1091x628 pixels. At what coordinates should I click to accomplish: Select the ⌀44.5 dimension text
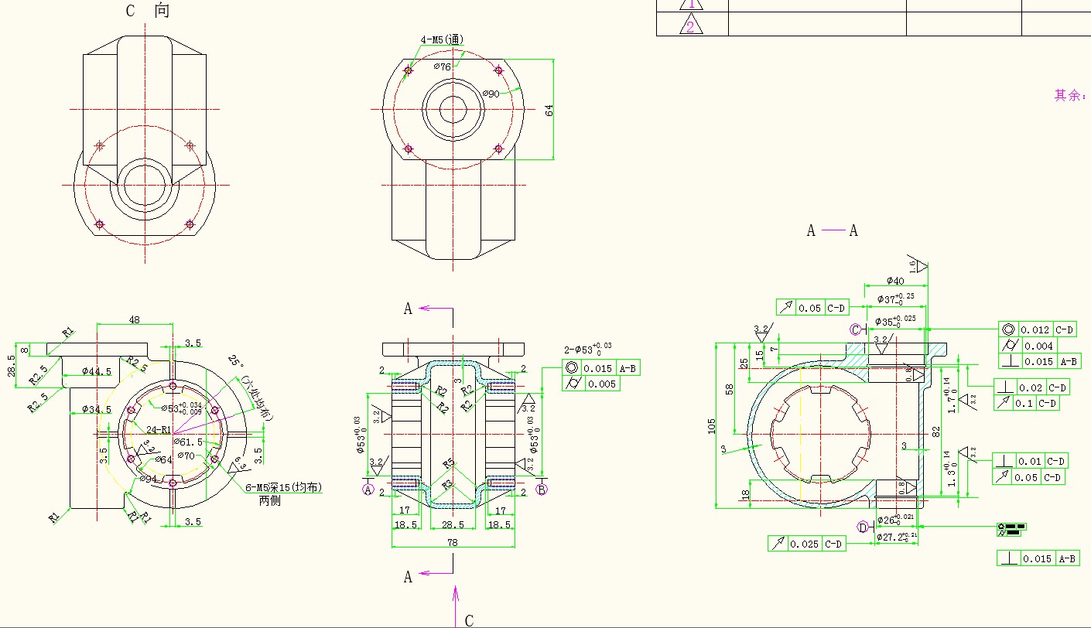pos(97,372)
